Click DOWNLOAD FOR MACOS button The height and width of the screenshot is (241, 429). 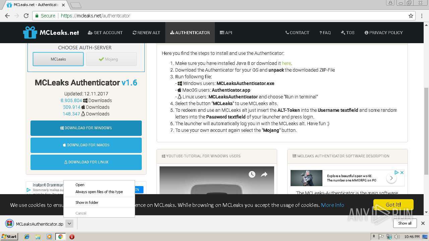[86, 145]
